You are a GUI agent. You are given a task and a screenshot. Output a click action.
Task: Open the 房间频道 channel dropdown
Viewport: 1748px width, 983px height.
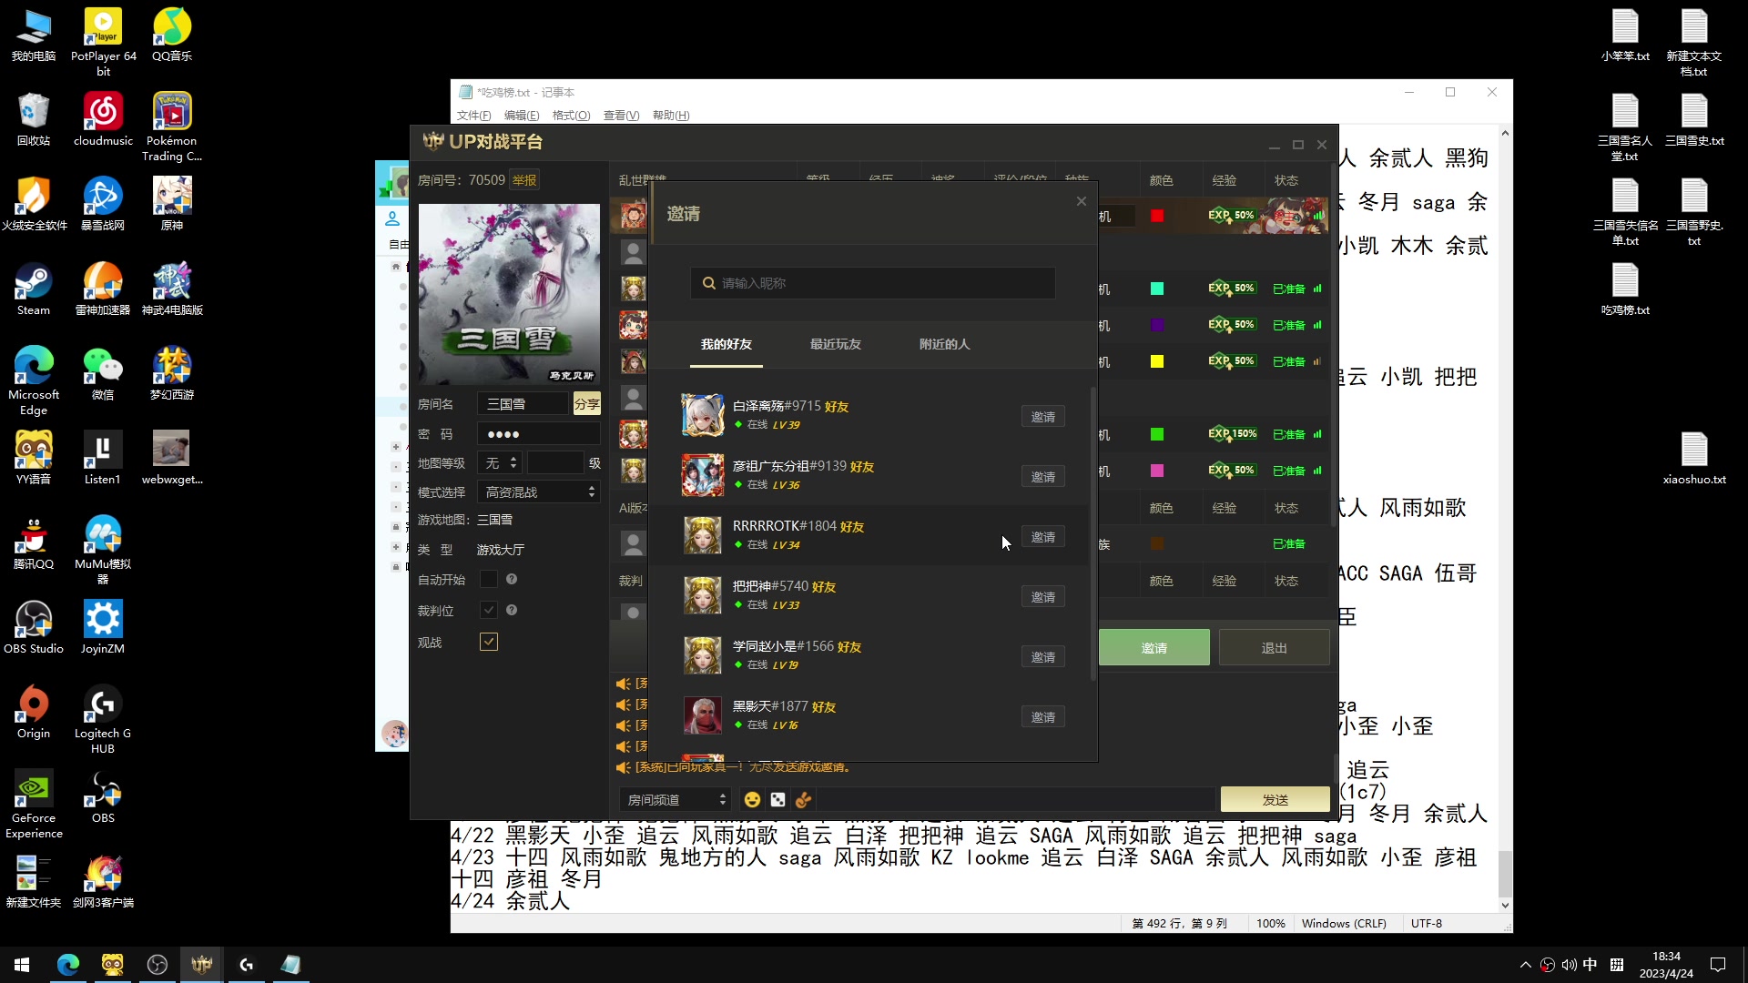pyautogui.click(x=675, y=799)
